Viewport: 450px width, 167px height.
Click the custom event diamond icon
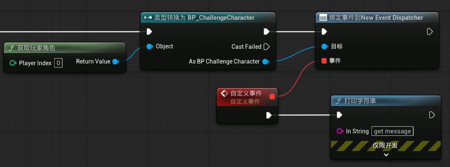point(224,93)
